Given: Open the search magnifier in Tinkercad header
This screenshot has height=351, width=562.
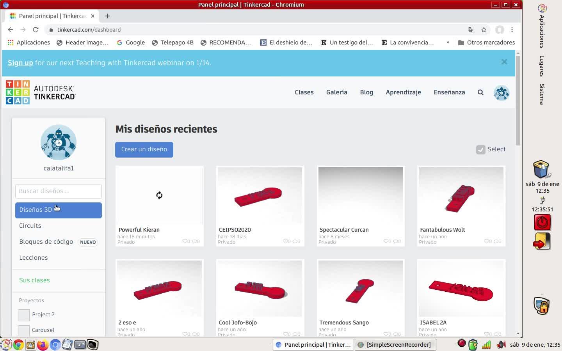Looking at the screenshot, I should [x=480, y=92].
